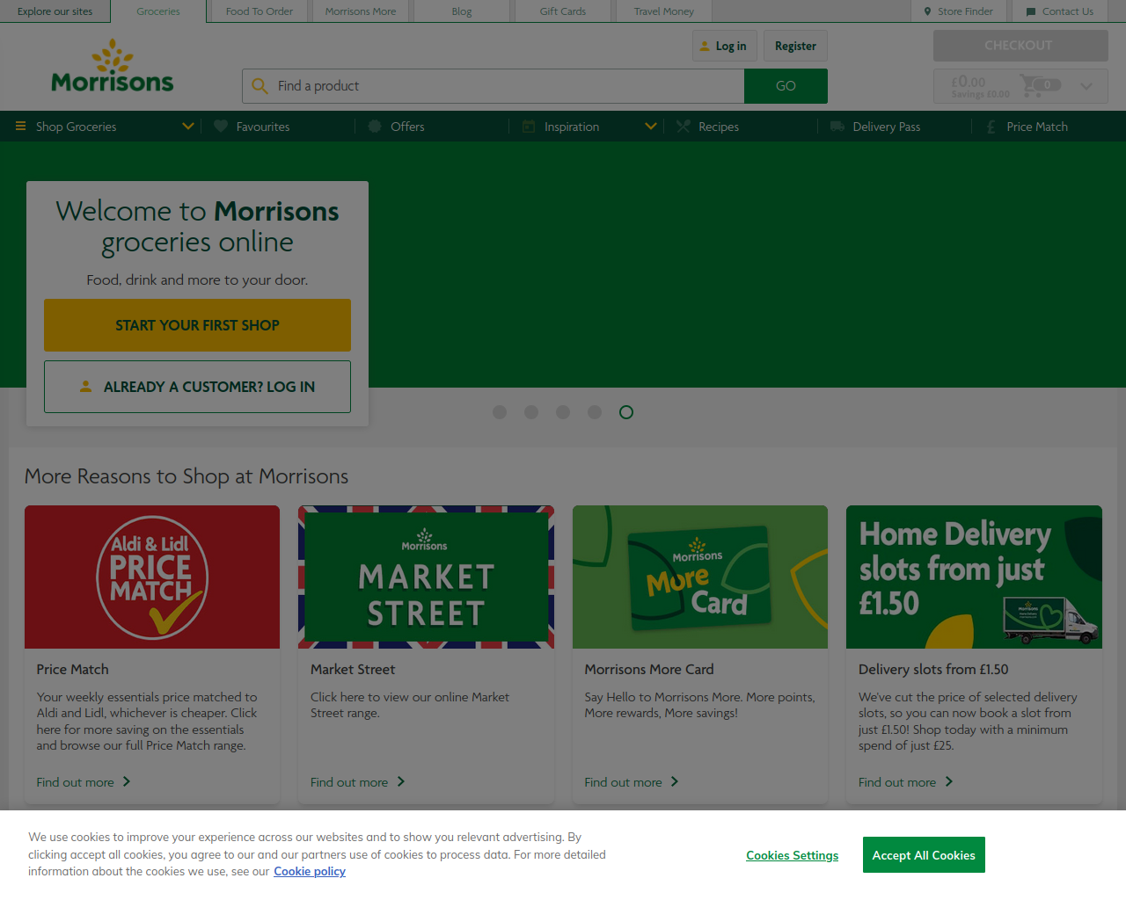The image size is (1126, 900).
Task: Select the fourth carousel dot
Action: click(x=595, y=412)
